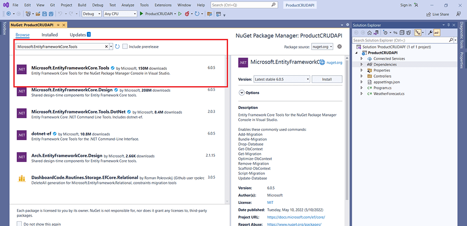Refresh NuGet search results
Screen dimensions: 467x226
[x=117, y=46]
